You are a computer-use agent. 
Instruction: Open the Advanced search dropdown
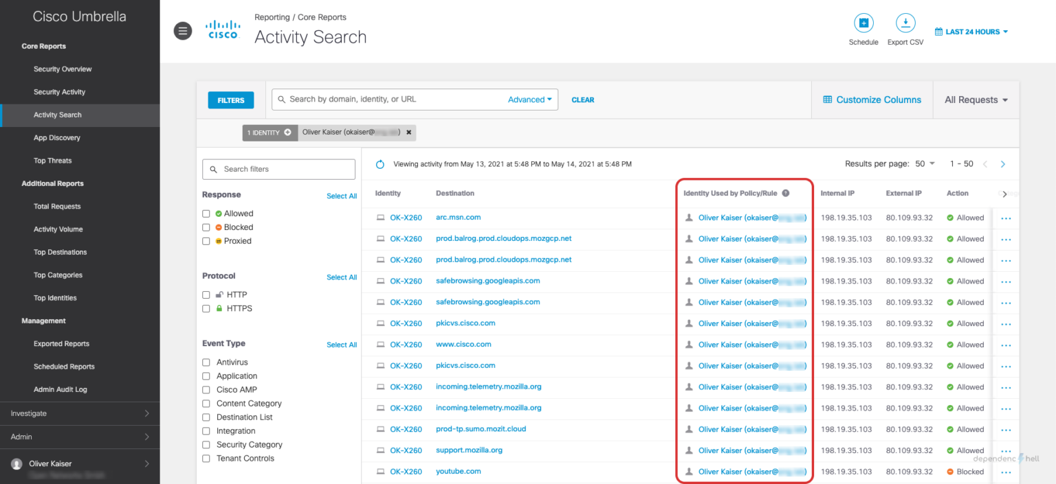(x=529, y=99)
